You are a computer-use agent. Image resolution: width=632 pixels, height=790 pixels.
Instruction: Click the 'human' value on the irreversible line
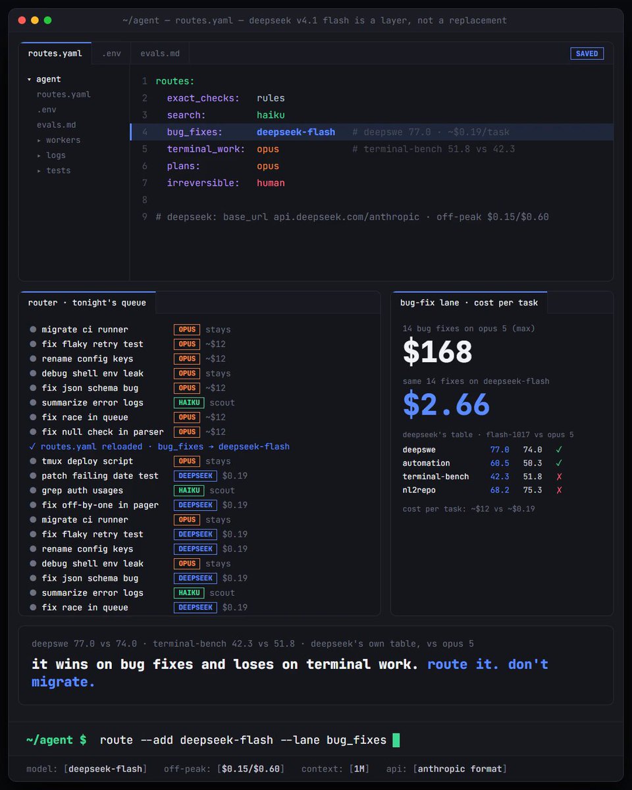pos(271,183)
